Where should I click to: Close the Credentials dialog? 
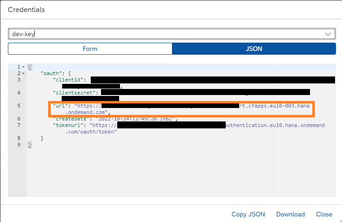[x=324, y=214]
